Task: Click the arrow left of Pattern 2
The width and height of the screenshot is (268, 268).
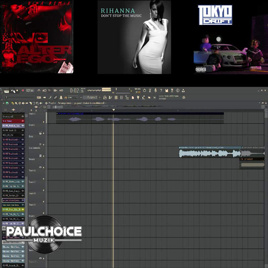Action: pos(81,97)
